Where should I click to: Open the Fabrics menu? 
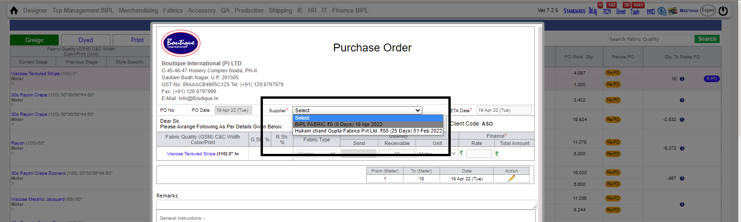(173, 10)
